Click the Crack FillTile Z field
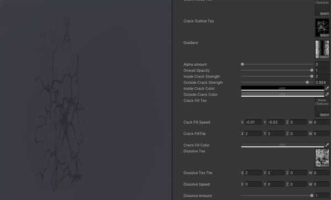Image resolution: width=331 pixels, height=200 pixels. 298,134
